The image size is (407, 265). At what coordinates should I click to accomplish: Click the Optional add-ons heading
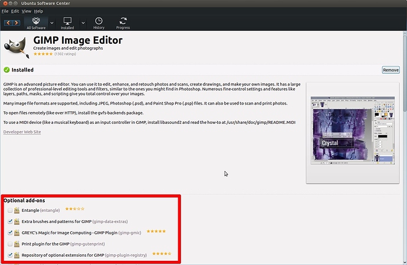(24, 200)
